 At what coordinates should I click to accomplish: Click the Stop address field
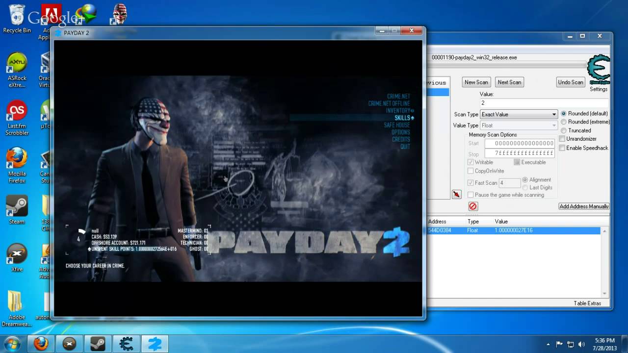520,153
